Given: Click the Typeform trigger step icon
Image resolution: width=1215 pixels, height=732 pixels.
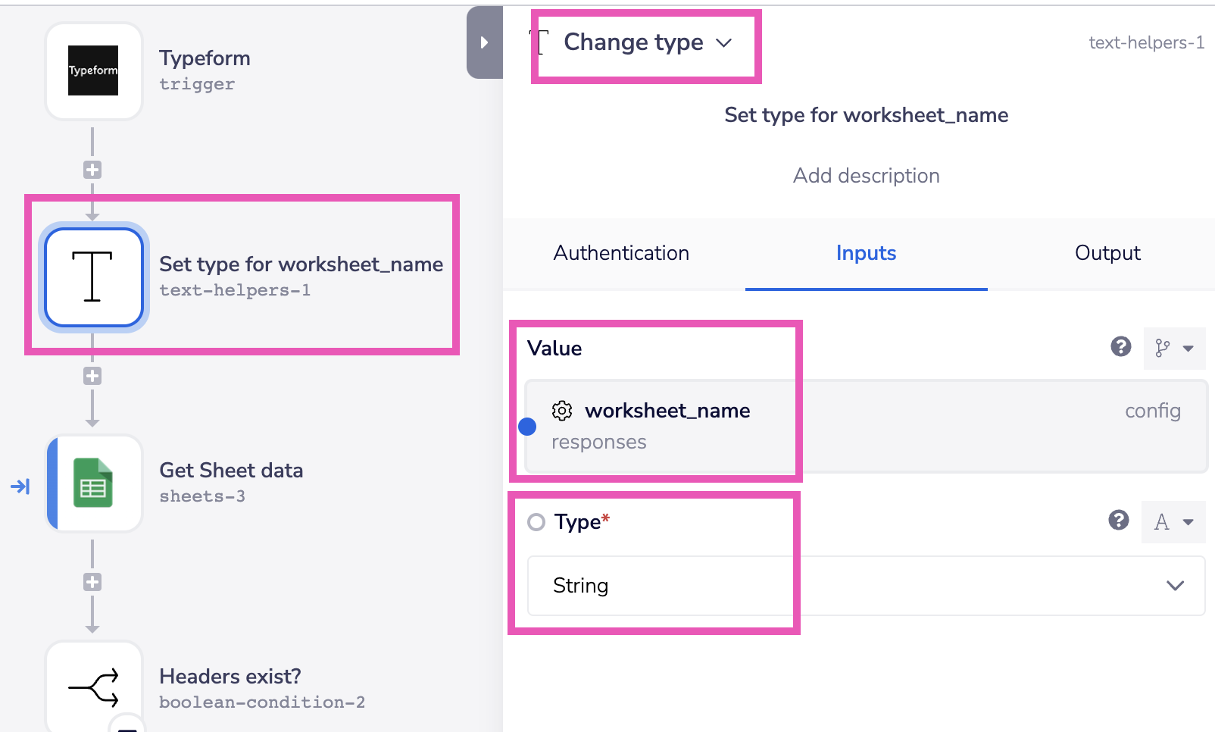Looking at the screenshot, I should click(x=93, y=70).
